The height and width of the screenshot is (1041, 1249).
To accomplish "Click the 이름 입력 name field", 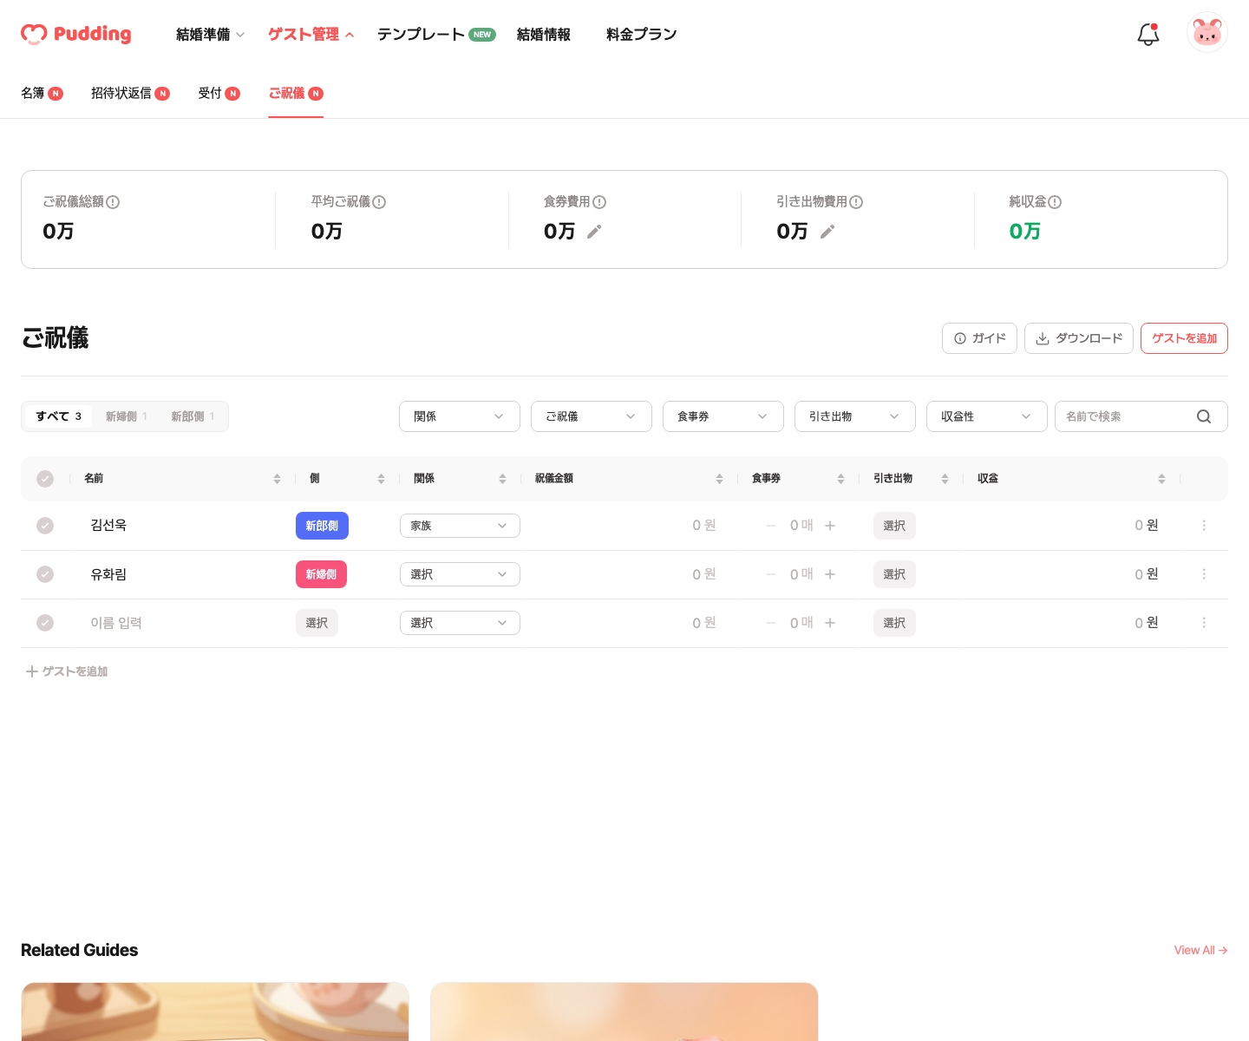I will tap(116, 623).
